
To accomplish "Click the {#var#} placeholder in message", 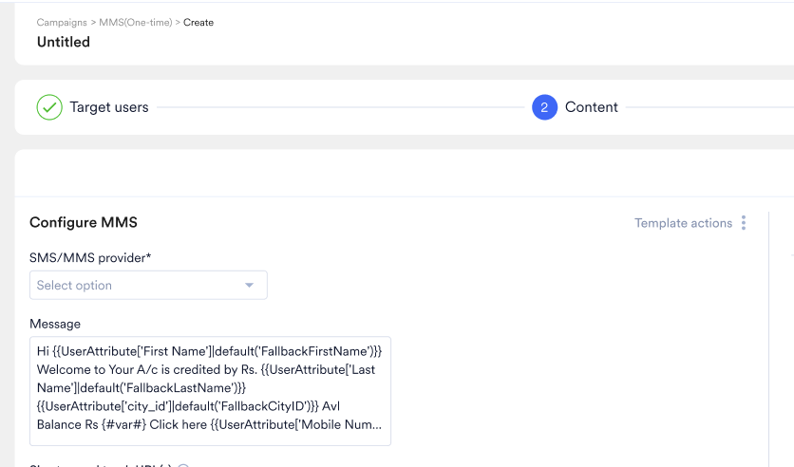I will (x=124, y=424).
